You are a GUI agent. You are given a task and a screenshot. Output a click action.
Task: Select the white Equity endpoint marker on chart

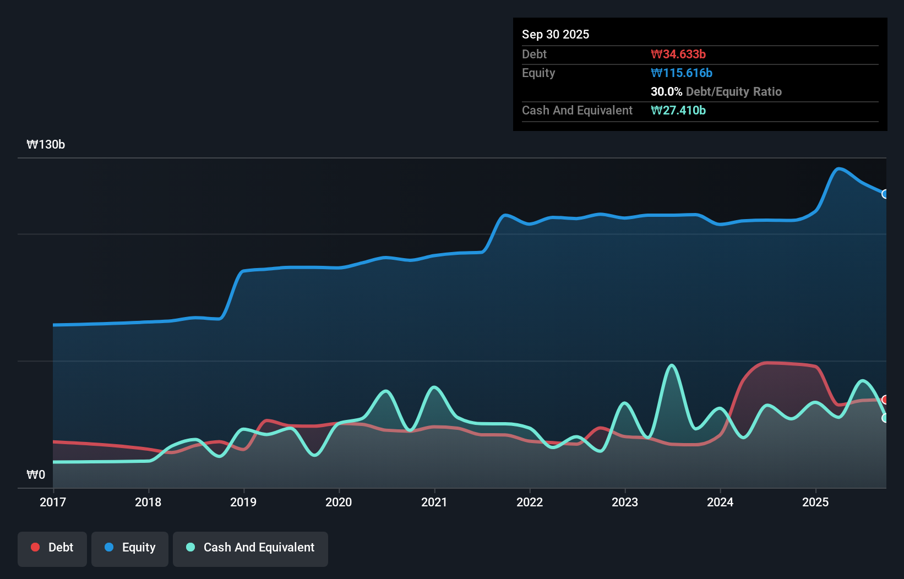(885, 194)
